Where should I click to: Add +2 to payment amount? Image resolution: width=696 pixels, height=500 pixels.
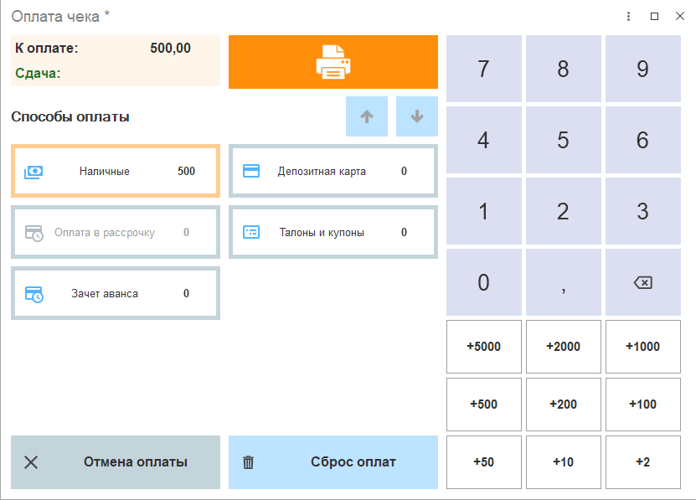[x=642, y=462]
